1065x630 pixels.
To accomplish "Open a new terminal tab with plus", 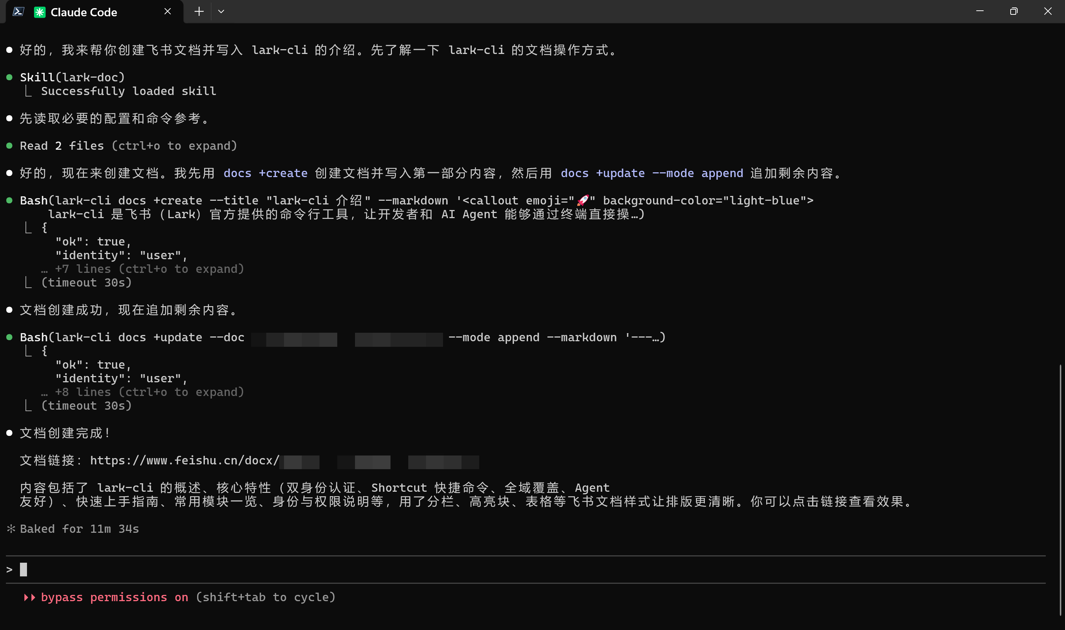I will (199, 11).
